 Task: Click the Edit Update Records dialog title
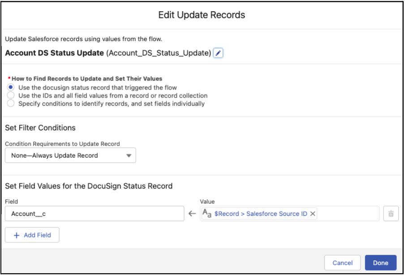202,15
